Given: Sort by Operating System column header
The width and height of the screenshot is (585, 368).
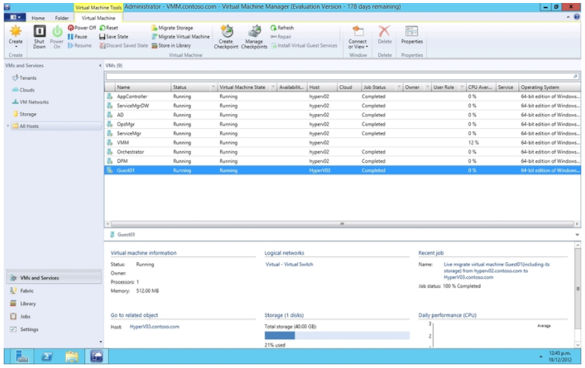Looking at the screenshot, I should [550, 87].
